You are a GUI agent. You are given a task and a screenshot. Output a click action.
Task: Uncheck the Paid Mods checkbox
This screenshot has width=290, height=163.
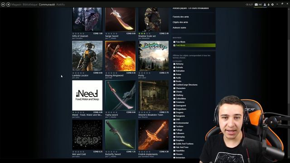coord(174,45)
